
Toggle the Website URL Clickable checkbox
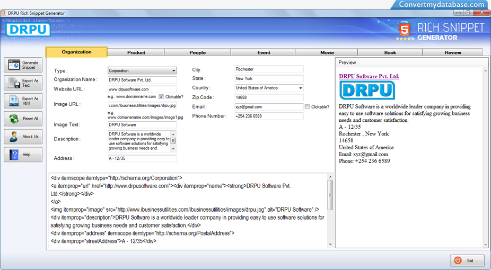coord(161,97)
